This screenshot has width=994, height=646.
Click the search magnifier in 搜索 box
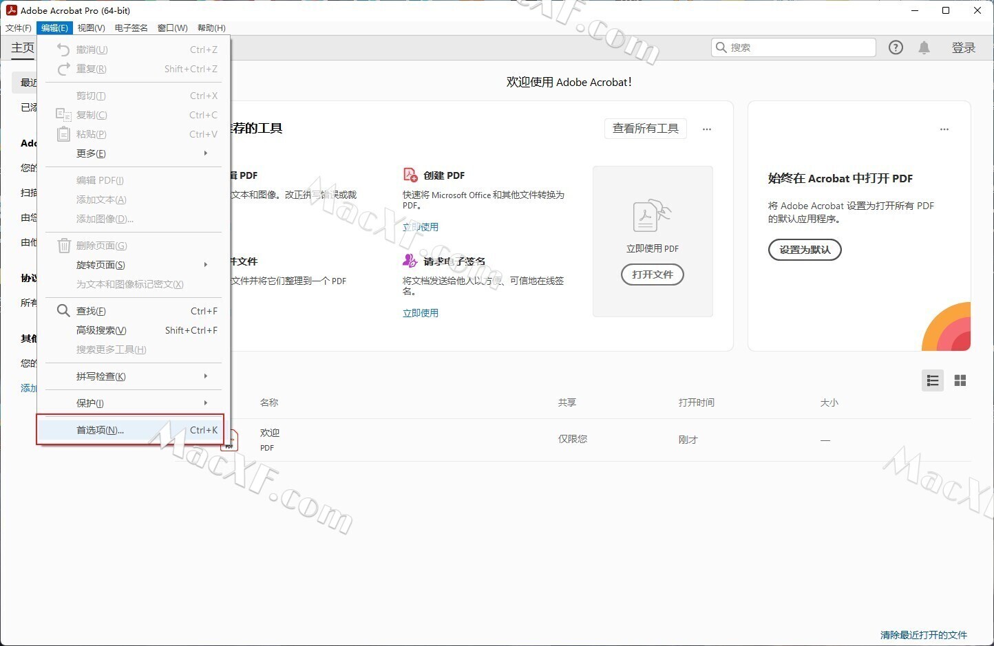coord(721,47)
